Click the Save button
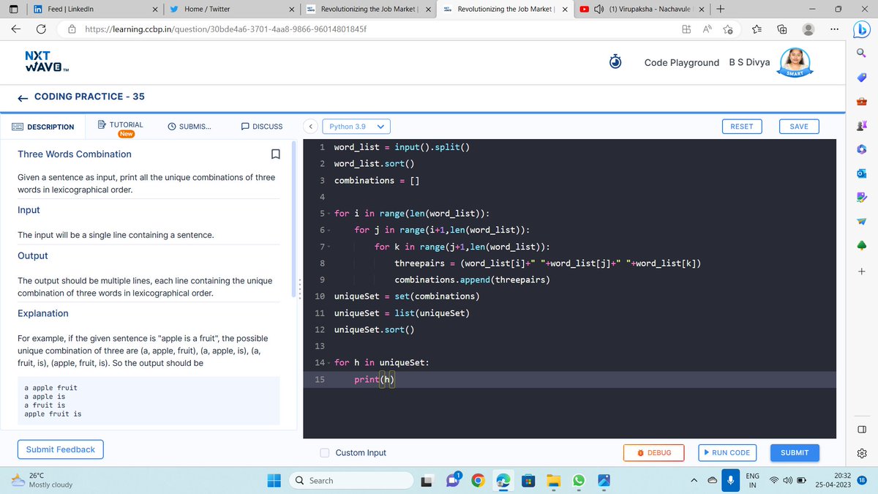This screenshot has height=494, width=878. pos(799,127)
